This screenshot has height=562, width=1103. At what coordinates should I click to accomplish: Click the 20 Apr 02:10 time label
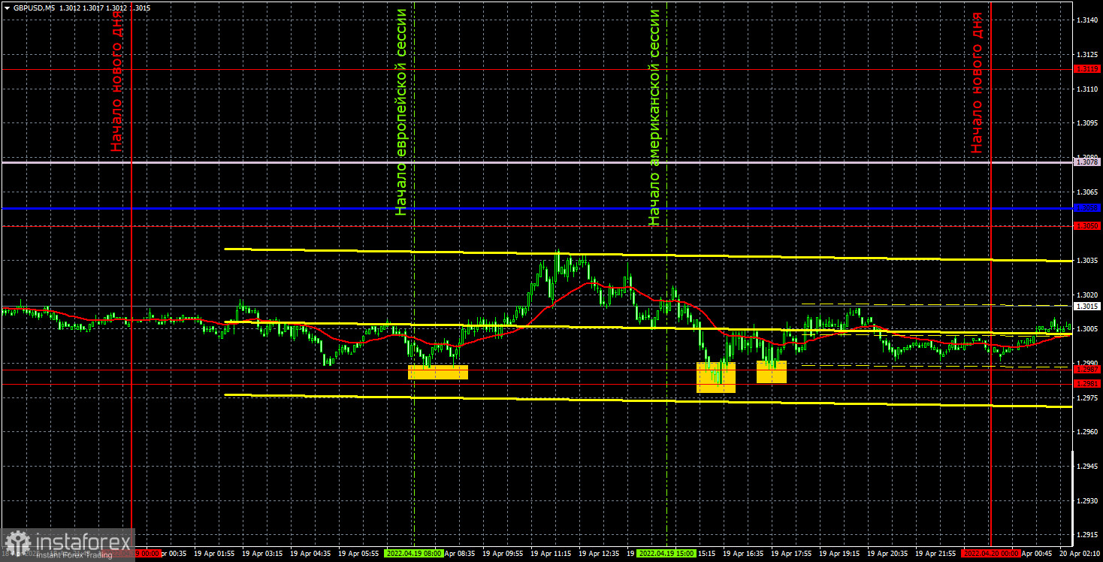coord(1080,553)
